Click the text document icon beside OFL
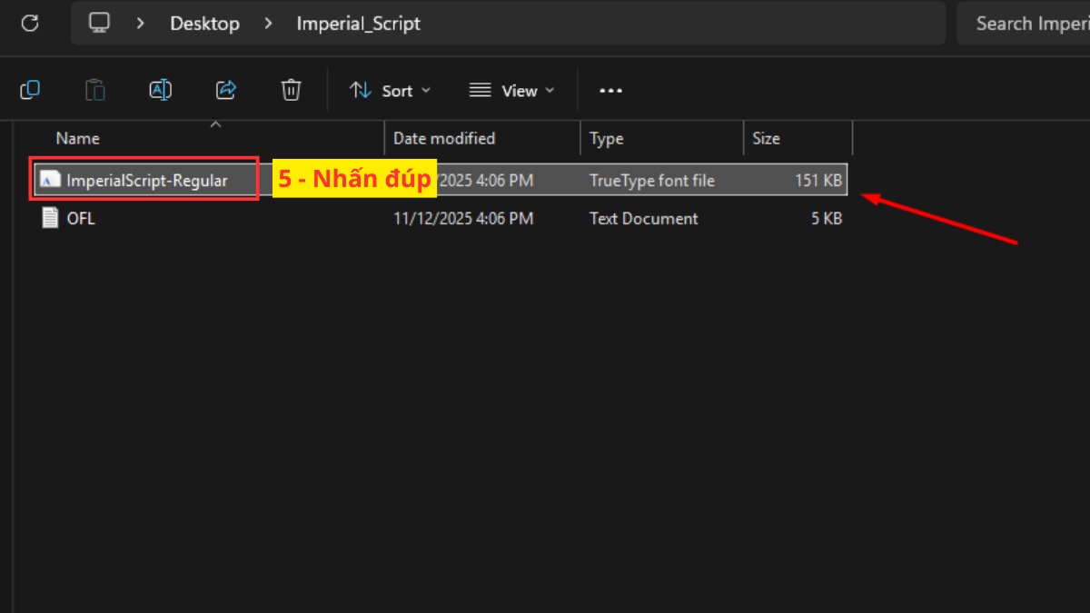Viewport: 1090px width, 613px height. pyautogui.click(x=49, y=218)
